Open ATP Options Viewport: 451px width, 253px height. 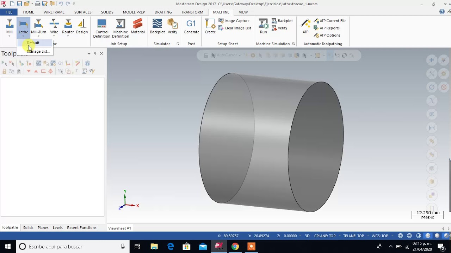tap(327, 35)
